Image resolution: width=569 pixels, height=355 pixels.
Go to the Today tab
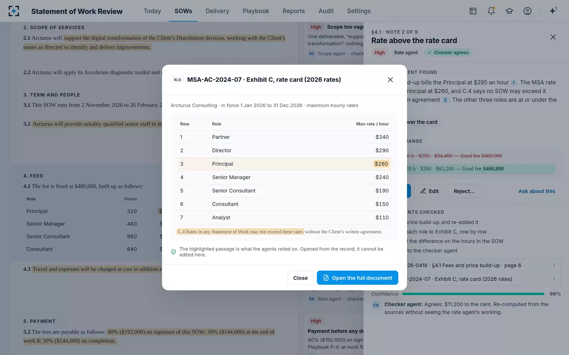[x=153, y=11]
